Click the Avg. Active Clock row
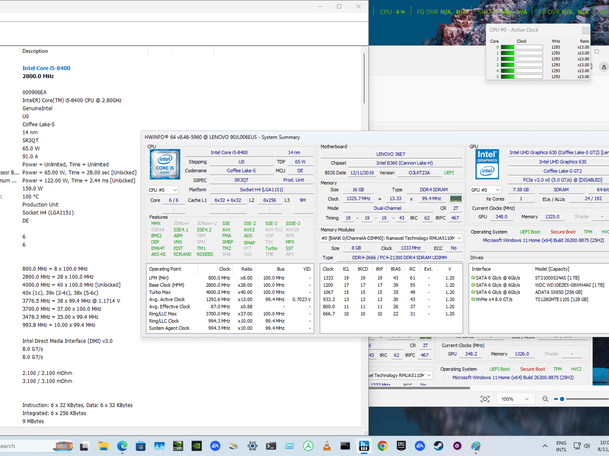609x456 pixels. tap(230, 299)
